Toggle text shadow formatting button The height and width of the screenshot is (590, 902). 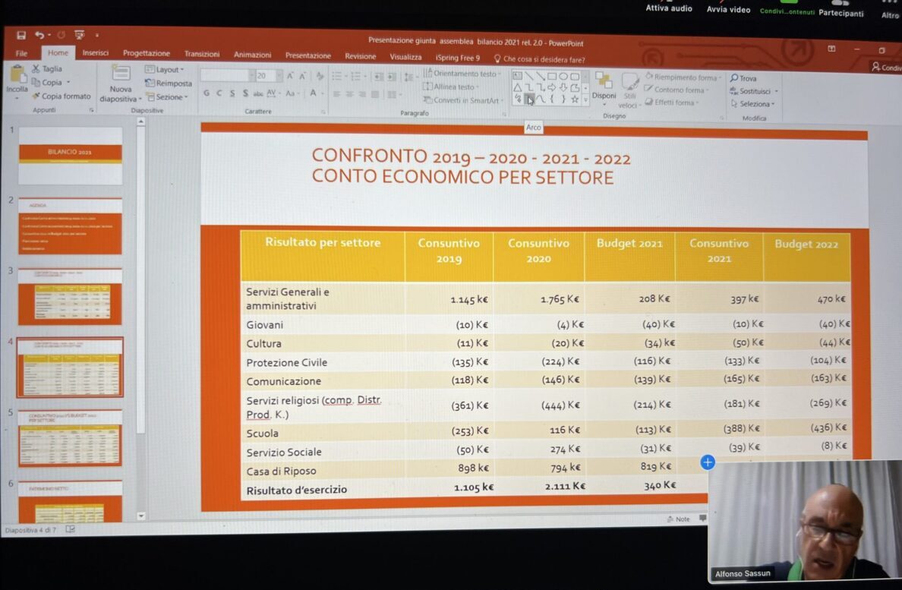246,93
